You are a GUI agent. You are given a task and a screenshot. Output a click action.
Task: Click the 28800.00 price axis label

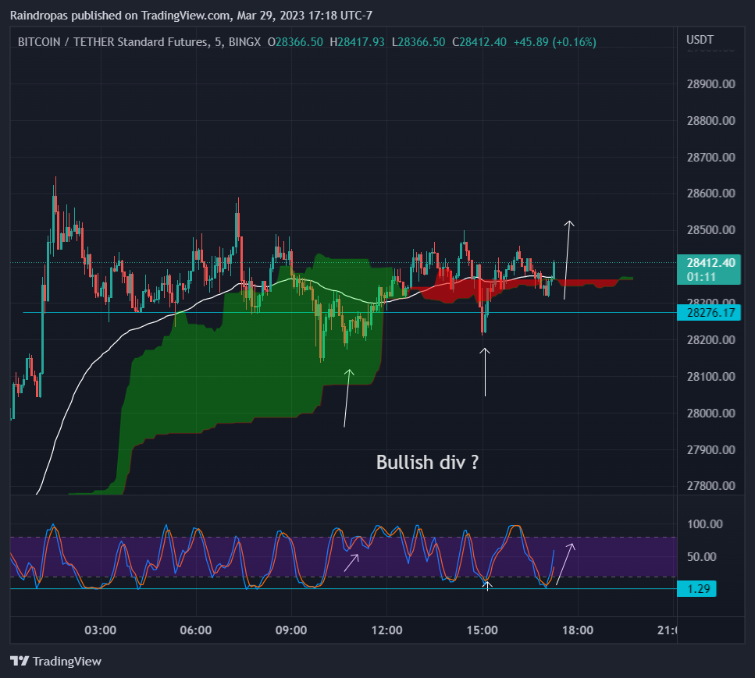(x=710, y=121)
